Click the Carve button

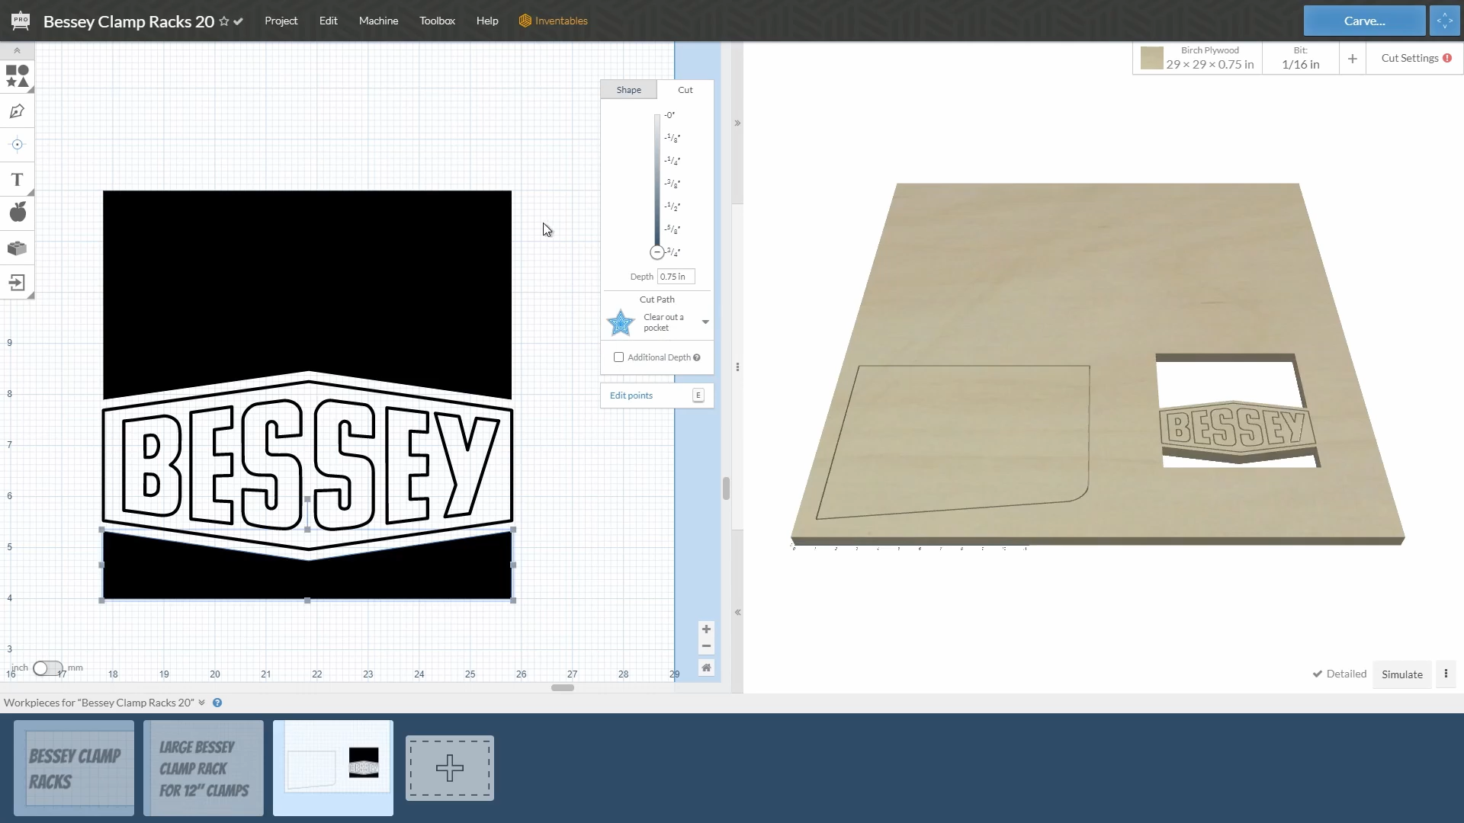click(x=1363, y=21)
